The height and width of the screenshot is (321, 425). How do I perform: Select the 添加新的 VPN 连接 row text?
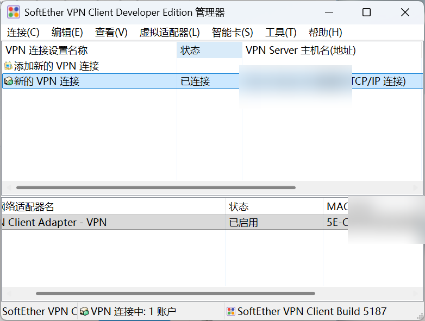[57, 66]
